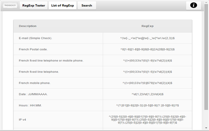Select the IP v4 regex cell
Viewport: 209px width, 131px height.
coord(147,120)
